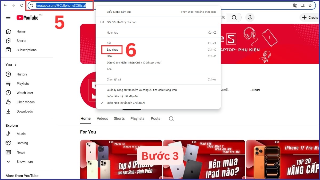The height and width of the screenshot is (180, 320).
Task: Click the CellphoneS channel banner image
Action: coord(267,44)
